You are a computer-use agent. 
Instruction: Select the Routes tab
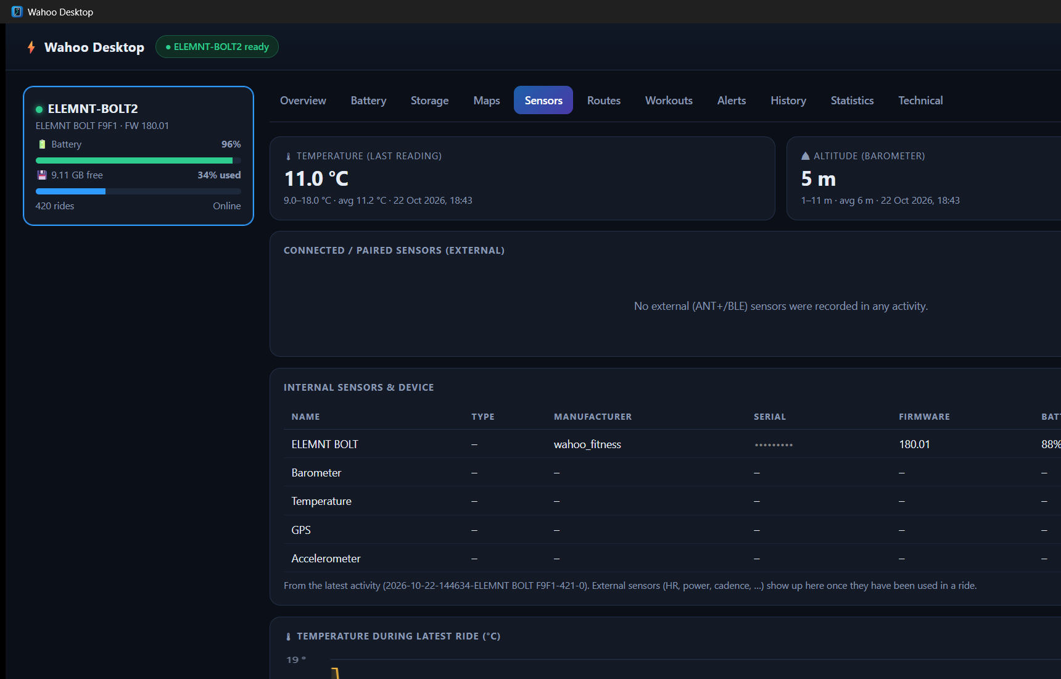coord(604,101)
